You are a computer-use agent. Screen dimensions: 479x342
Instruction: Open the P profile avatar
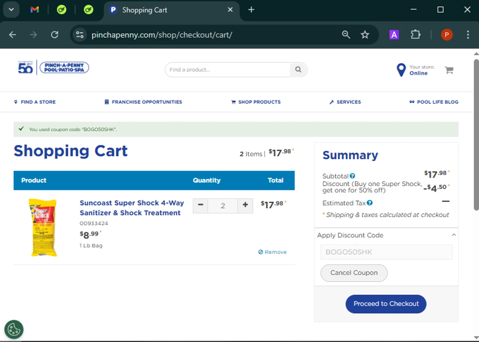coord(447,34)
